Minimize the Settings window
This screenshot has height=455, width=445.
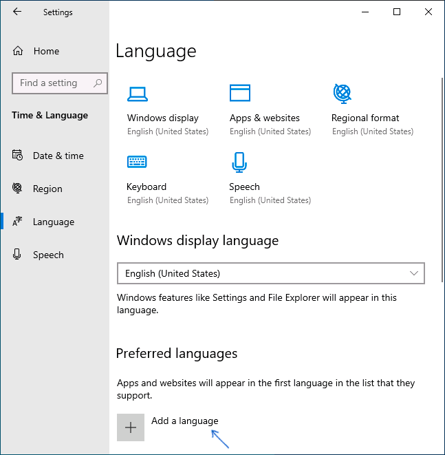[365, 12]
